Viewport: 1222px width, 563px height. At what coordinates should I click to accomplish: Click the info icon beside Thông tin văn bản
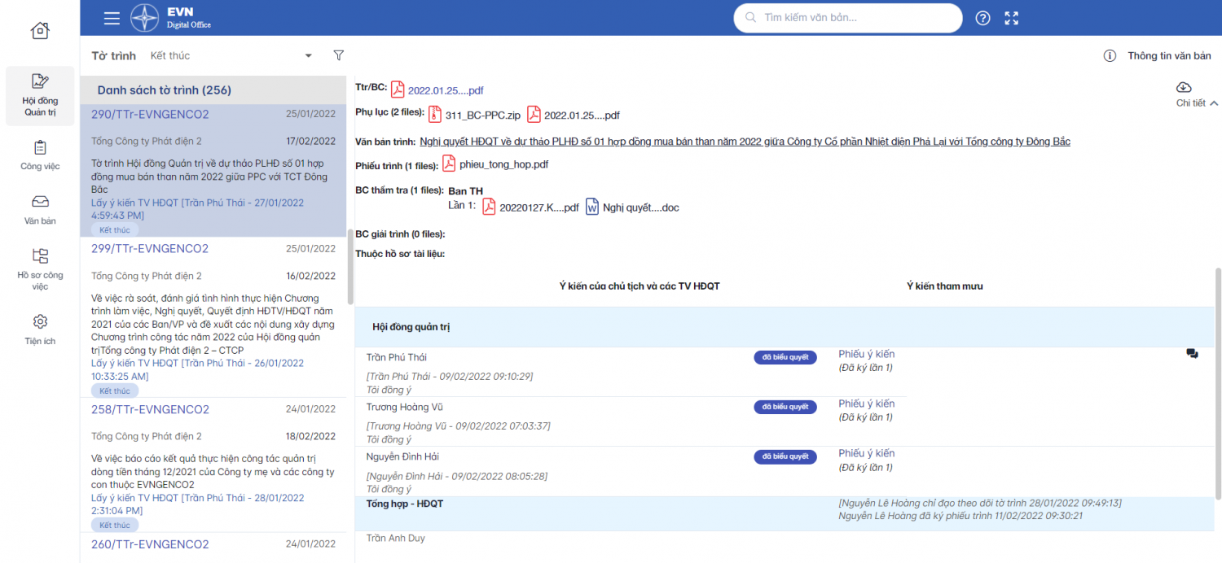tap(1110, 56)
